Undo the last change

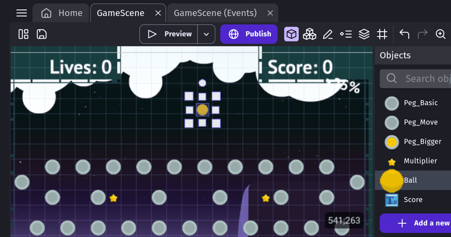point(404,34)
